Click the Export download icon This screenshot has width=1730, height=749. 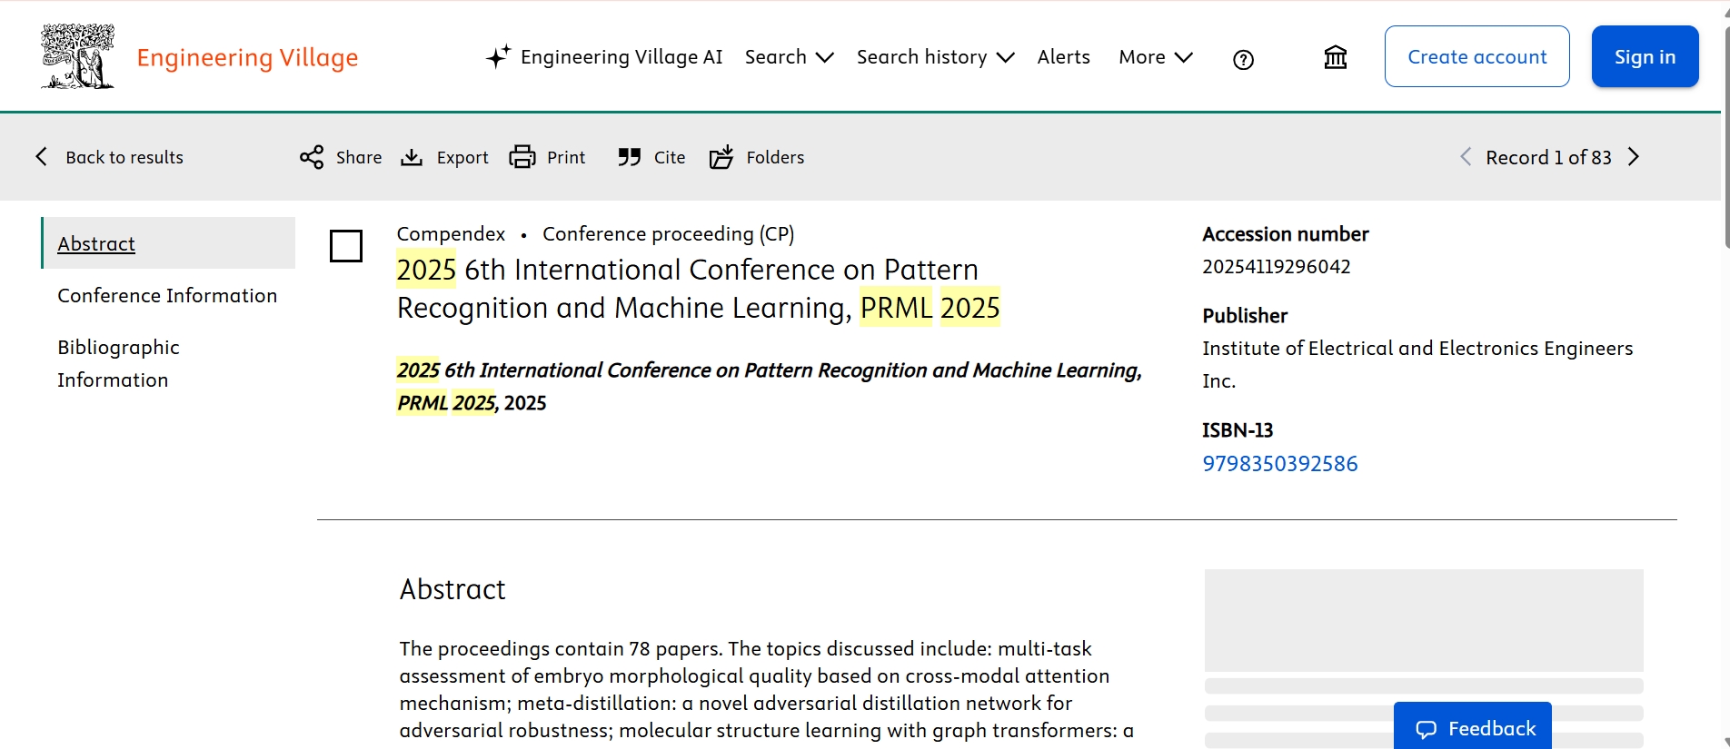[412, 157]
